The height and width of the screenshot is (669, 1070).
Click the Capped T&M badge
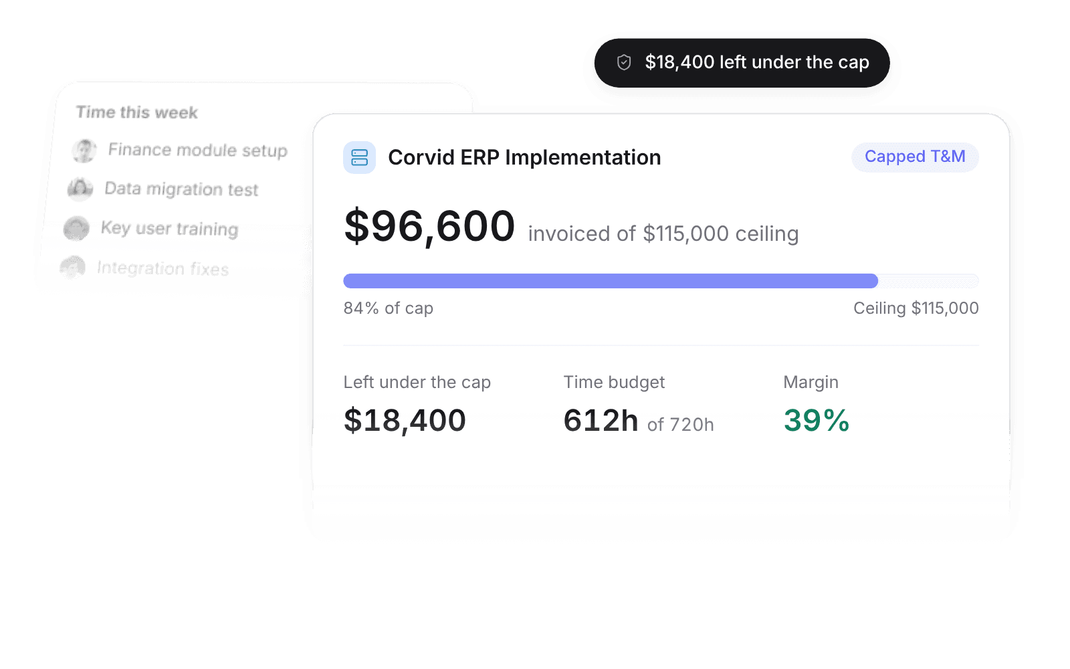pos(915,157)
